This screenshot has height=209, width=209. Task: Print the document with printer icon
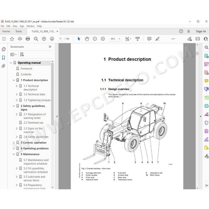click(28, 39)
